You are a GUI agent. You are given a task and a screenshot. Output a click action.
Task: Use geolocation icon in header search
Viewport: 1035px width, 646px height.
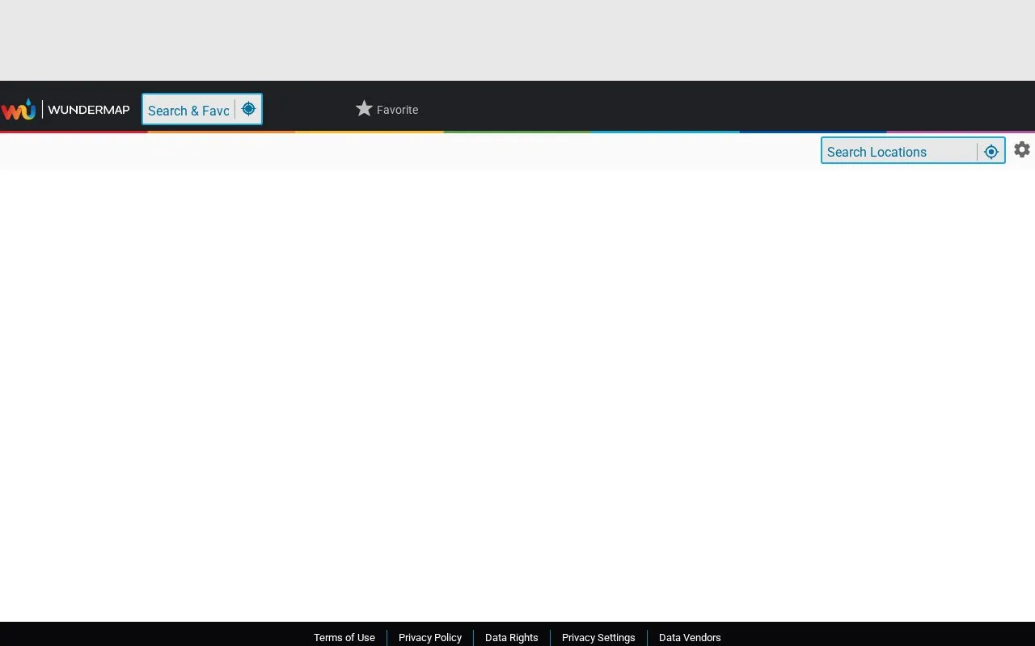point(248,109)
